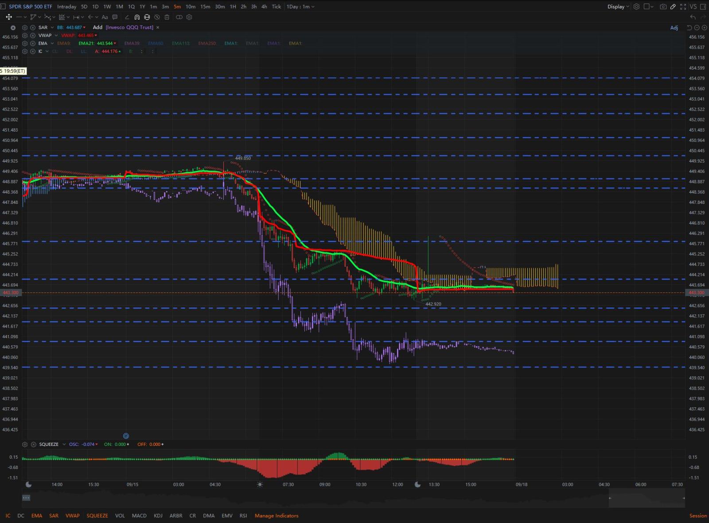Open the VS compare feature
Image resolution: width=709 pixels, height=523 pixels.
coord(693,7)
